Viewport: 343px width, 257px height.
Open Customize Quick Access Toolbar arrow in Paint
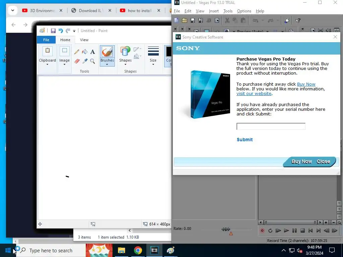[74, 31]
